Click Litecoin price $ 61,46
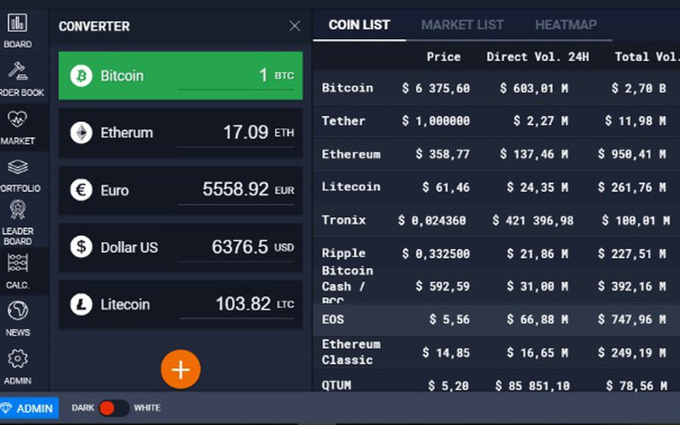 (x=446, y=187)
